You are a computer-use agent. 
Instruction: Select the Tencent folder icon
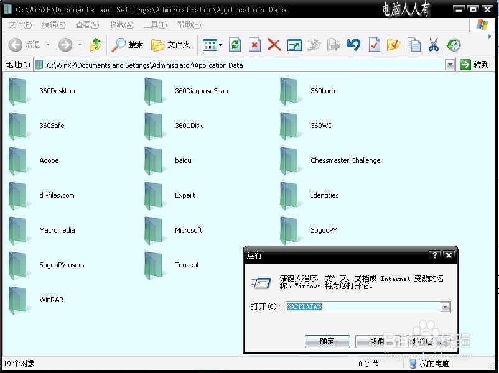click(x=154, y=265)
